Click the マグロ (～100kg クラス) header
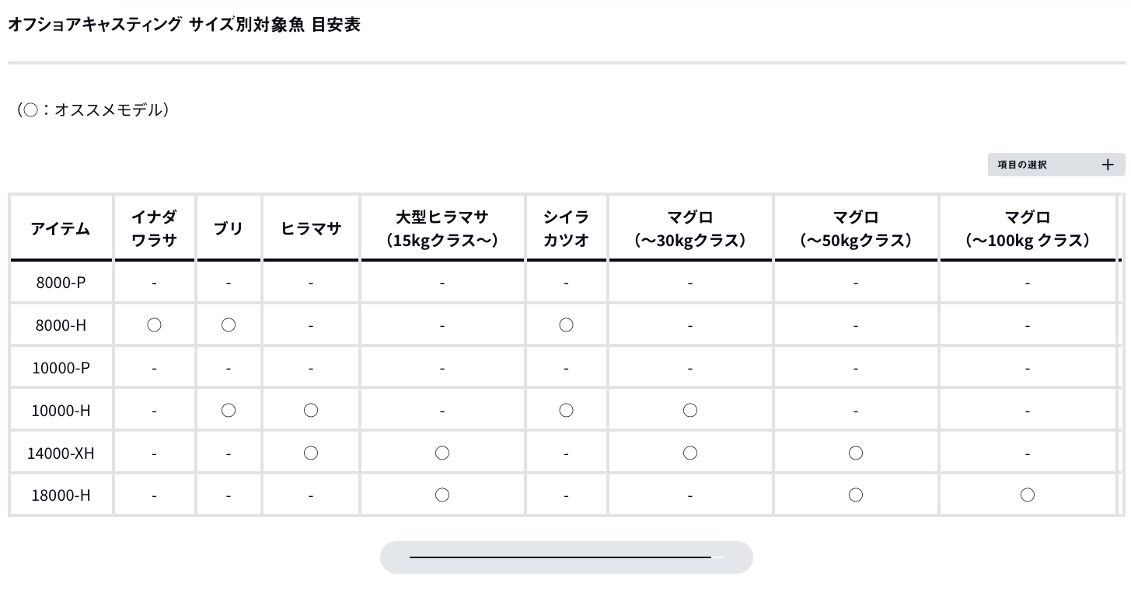1131x597 pixels. (x=1028, y=228)
